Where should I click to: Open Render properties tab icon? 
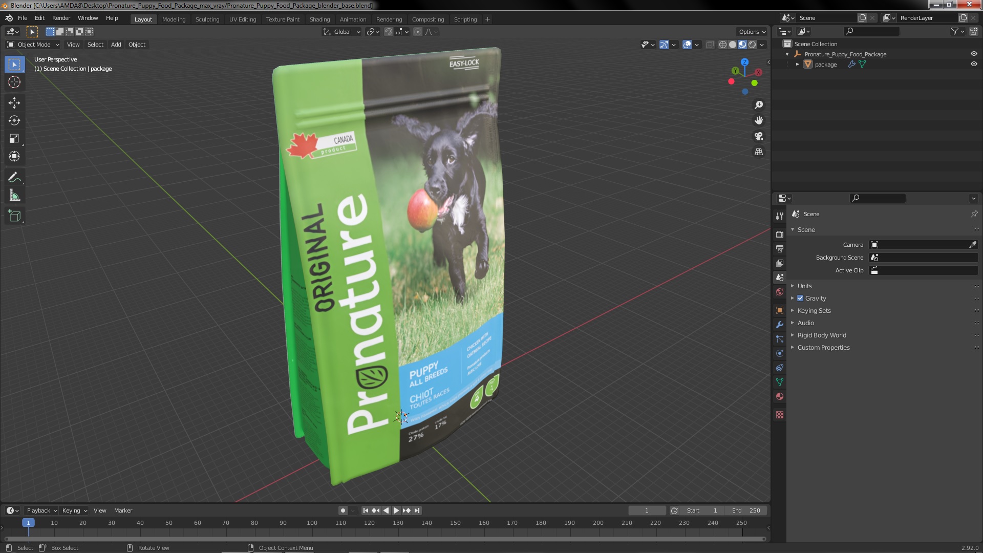pyautogui.click(x=780, y=234)
